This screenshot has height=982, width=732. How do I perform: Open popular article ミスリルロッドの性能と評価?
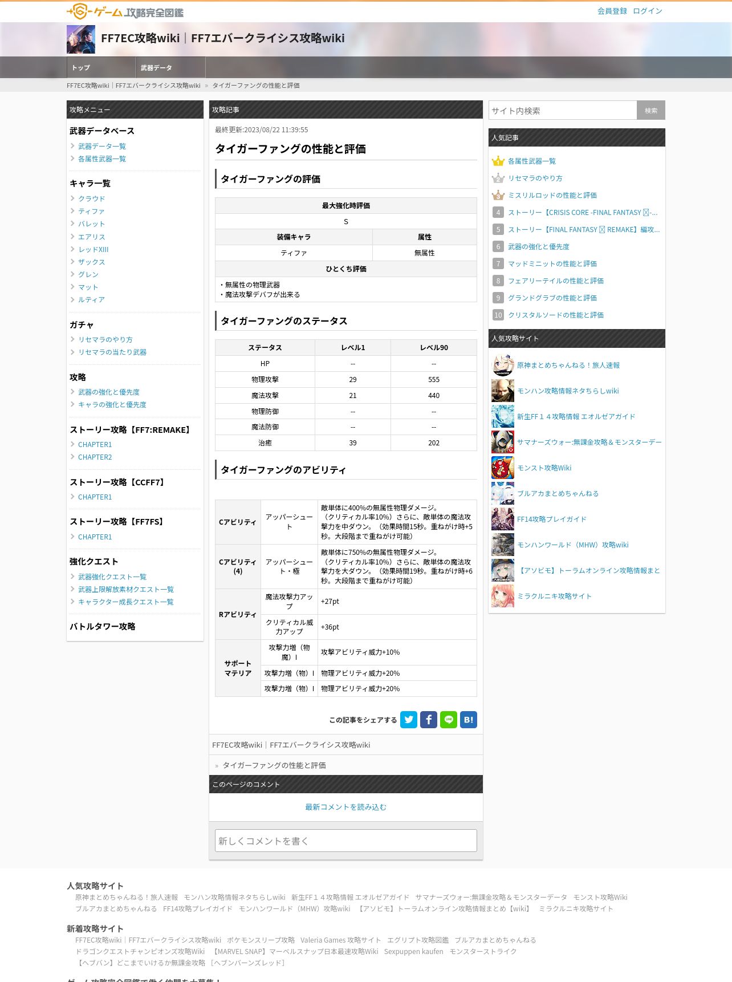552,195
